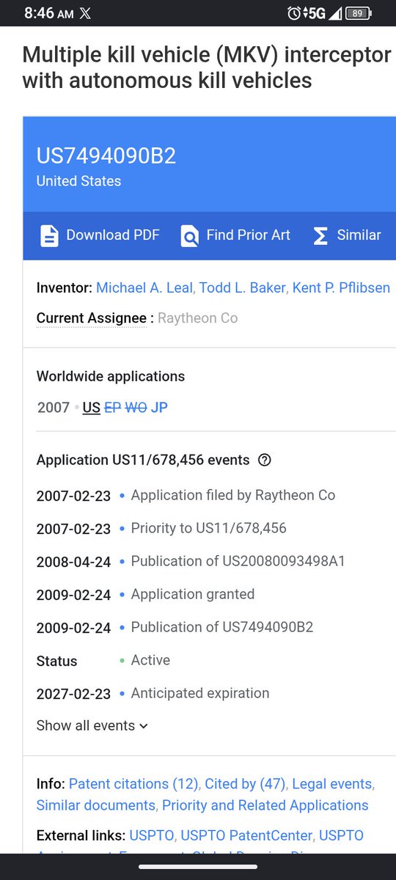Open Find Prior Art
The height and width of the screenshot is (880, 396).
(x=235, y=236)
